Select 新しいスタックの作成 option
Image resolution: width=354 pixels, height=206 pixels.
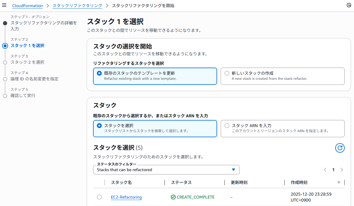[x=283, y=76]
